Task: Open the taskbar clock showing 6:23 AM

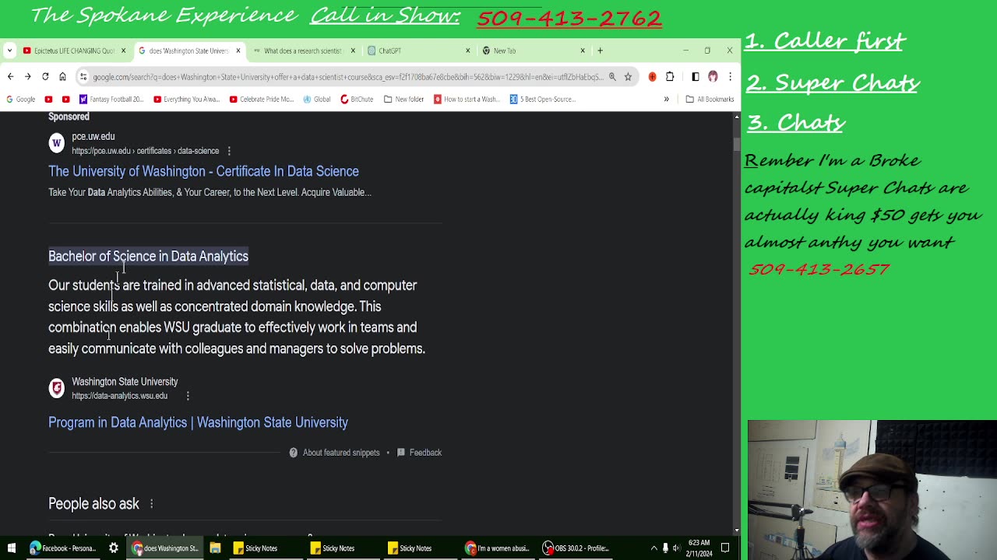Action: point(699,548)
